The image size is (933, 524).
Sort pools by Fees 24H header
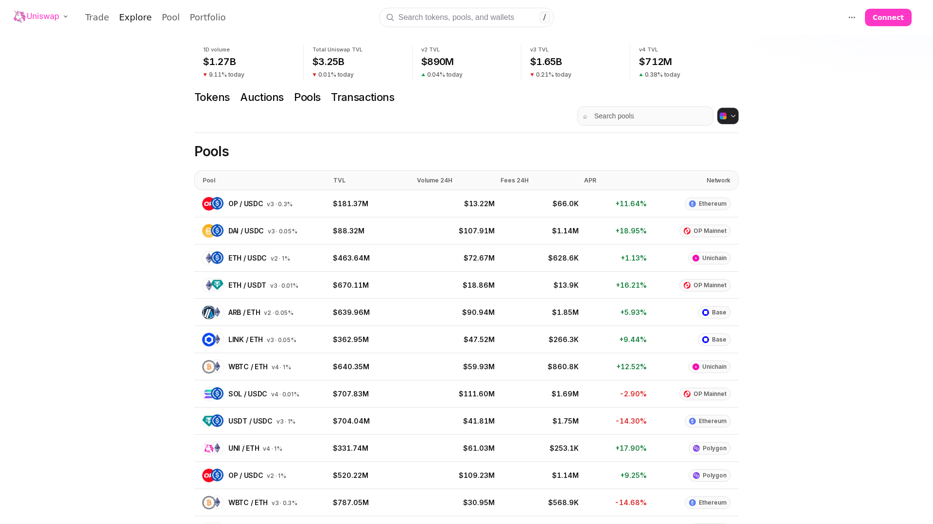click(515, 180)
